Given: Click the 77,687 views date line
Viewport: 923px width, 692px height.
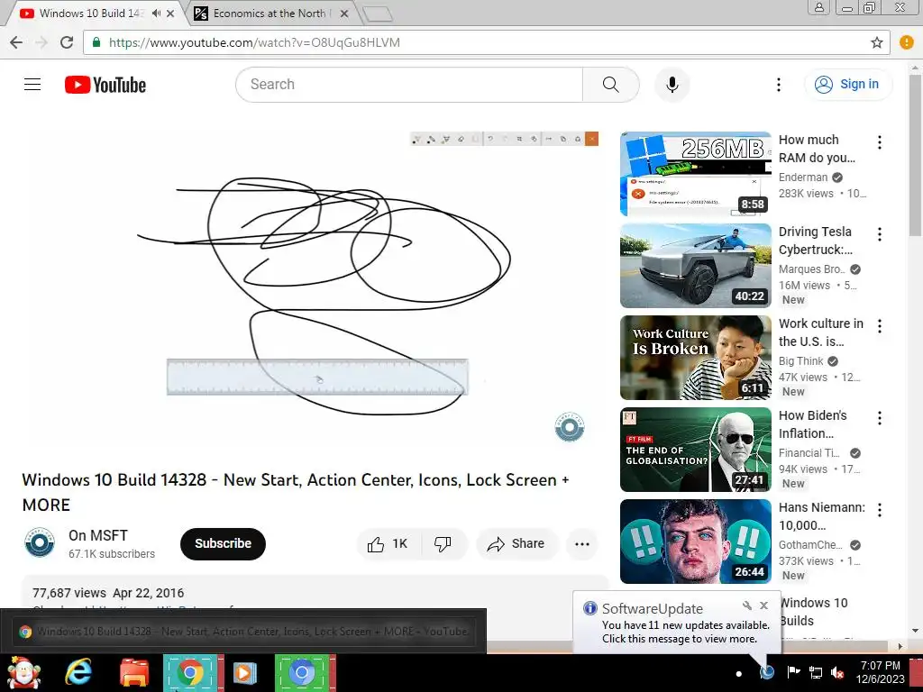Looking at the screenshot, I should click(108, 593).
